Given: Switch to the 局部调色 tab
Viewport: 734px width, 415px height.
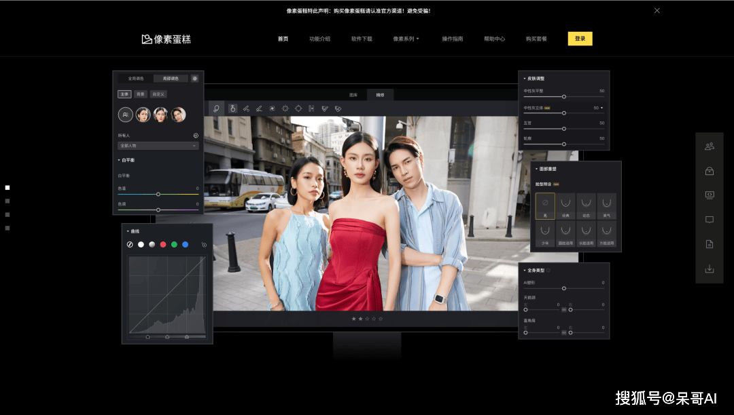Looking at the screenshot, I should tap(171, 79).
